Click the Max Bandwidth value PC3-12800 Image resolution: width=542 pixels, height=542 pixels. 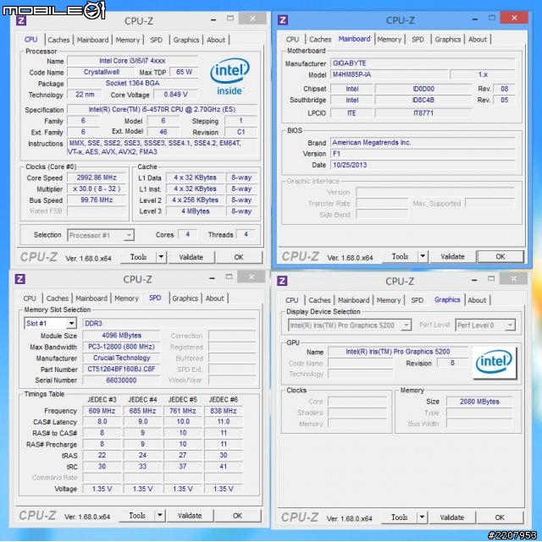coord(121,347)
